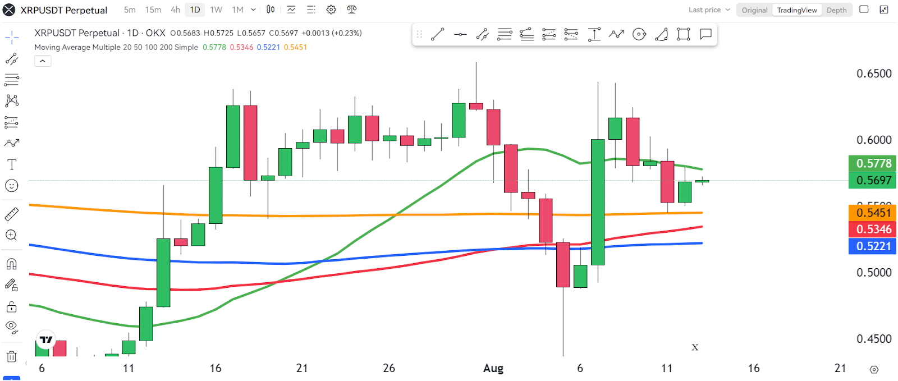Open the candlestick chart type selector
Viewport: 898px width, 381px height.
pyautogui.click(x=271, y=10)
